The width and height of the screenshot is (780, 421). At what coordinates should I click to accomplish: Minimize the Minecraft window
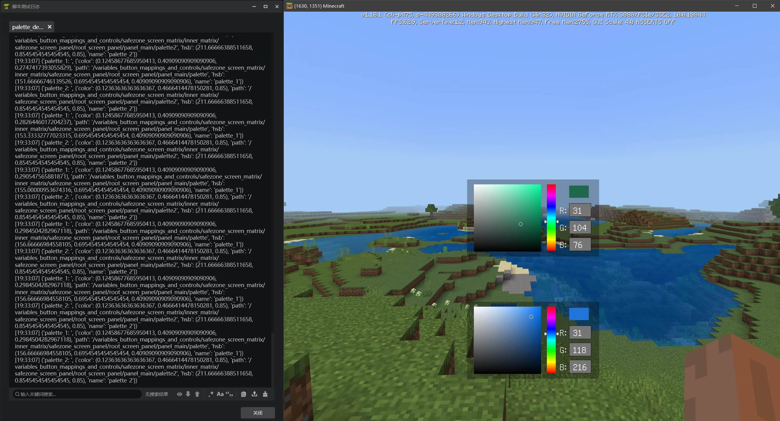pyautogui.click(x=737, y=6)
